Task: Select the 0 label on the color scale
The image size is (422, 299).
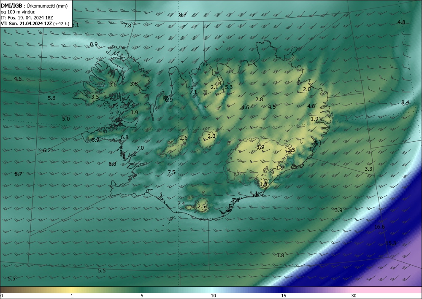Action: click(2, 296)
